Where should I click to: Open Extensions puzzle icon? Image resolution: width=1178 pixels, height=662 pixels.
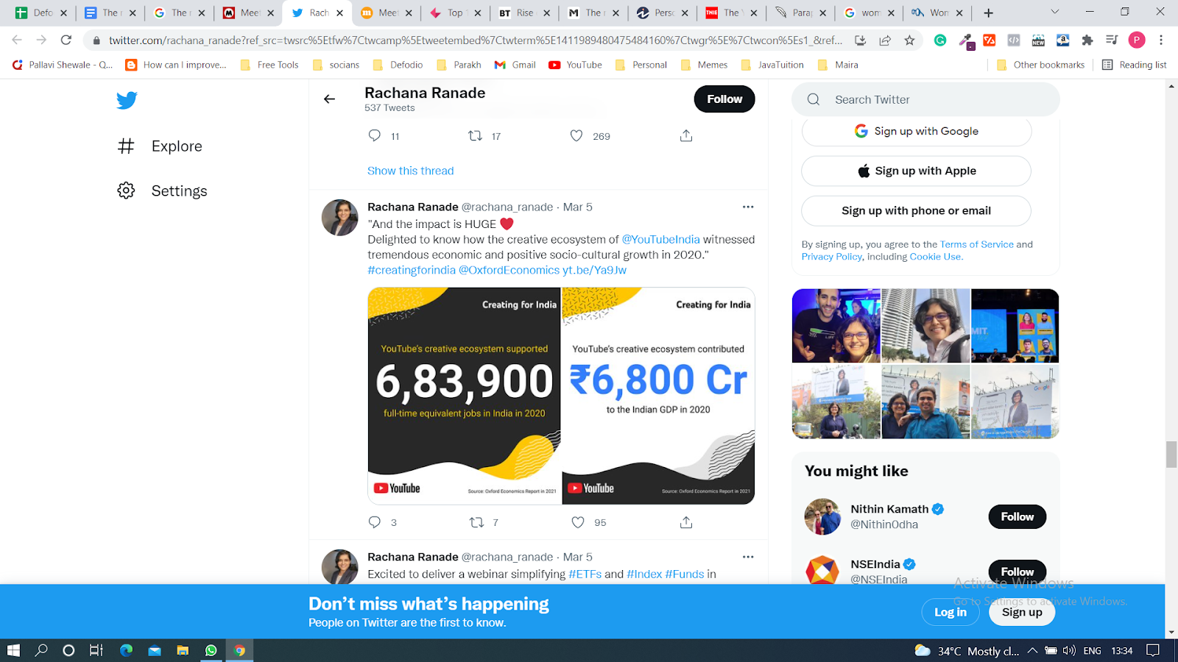[1087, 40]
